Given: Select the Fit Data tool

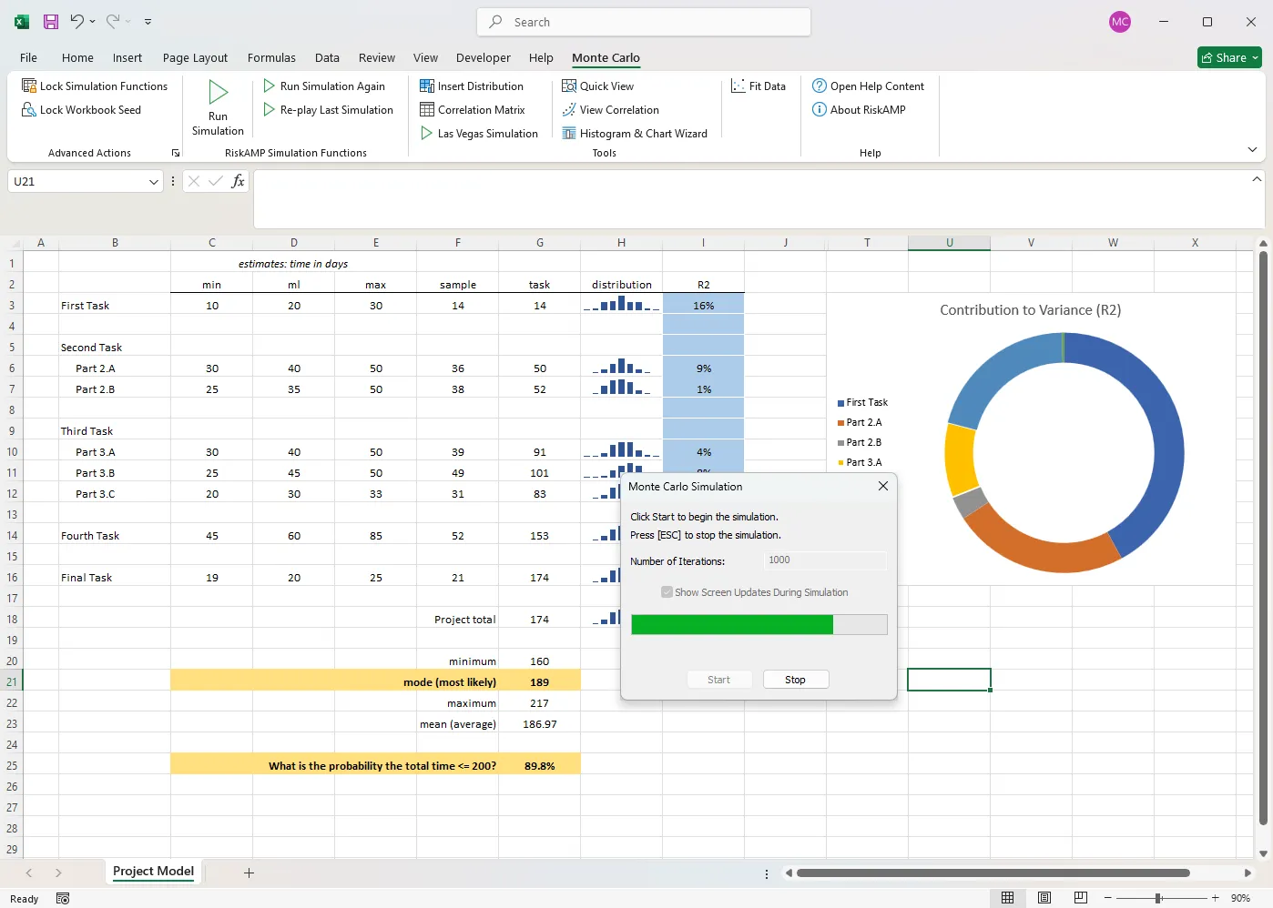Looking at the screenshot, I should (x=759, y=86).
